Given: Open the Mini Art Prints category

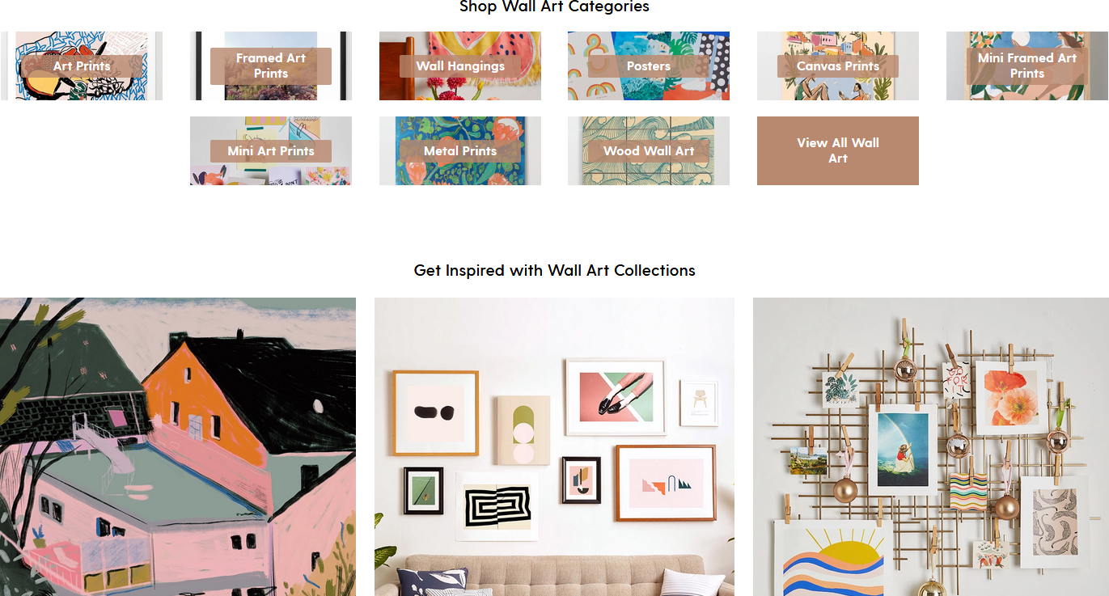Looking at the screenshot, I should click(x=271, y=151).
